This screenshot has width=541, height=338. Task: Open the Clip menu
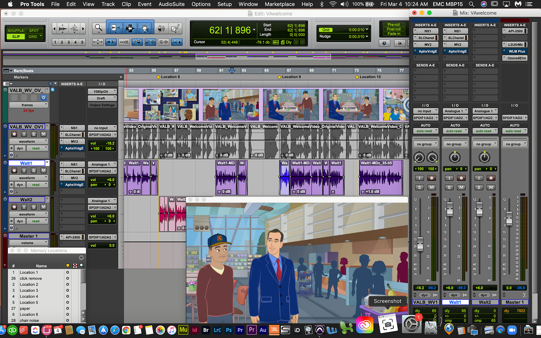point(126,4)
